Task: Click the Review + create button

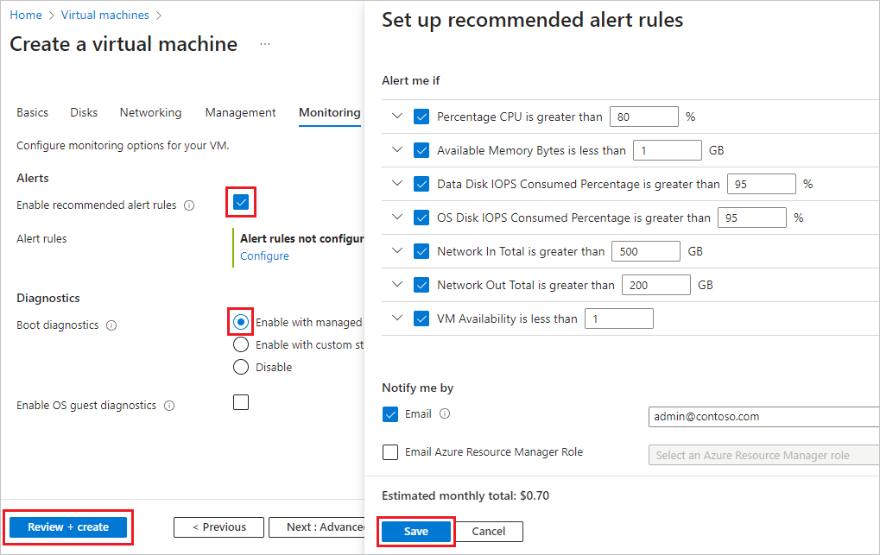Action: [67, 527]
